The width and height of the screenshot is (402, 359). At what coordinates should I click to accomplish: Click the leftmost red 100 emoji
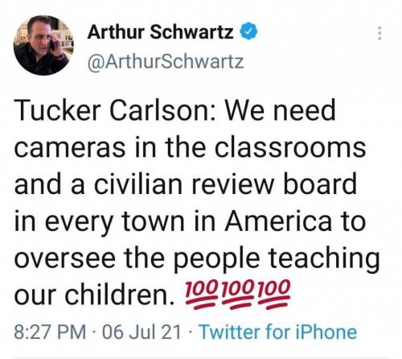pyautogui.click(x=201, y=294)
